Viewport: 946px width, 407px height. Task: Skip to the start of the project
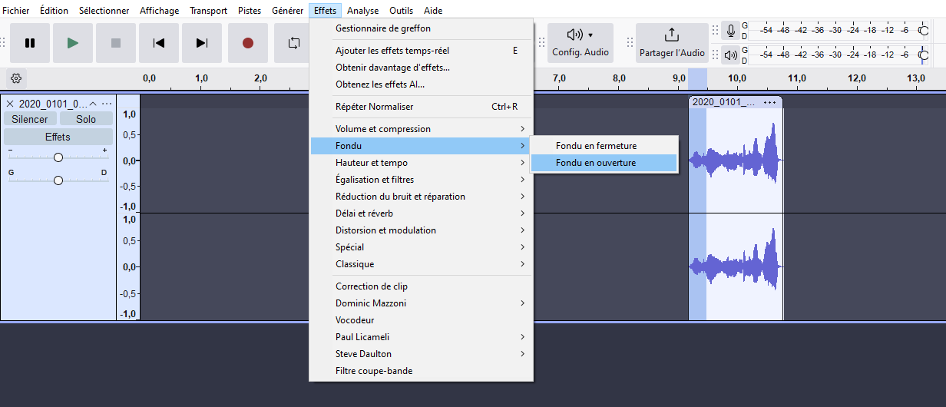coord(159,43)
